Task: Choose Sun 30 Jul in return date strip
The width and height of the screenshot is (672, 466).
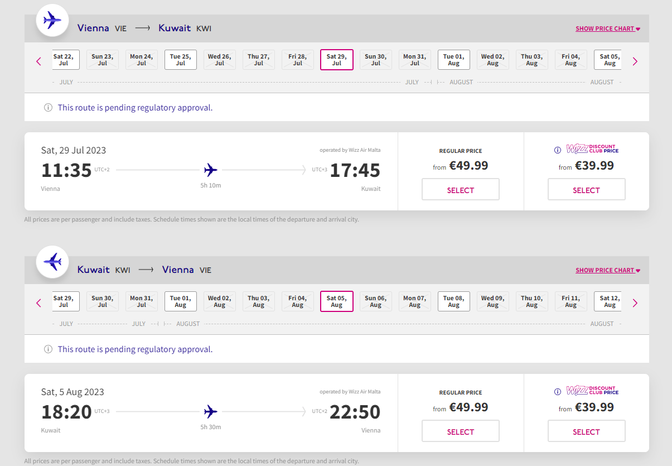Action: [103, 301]
